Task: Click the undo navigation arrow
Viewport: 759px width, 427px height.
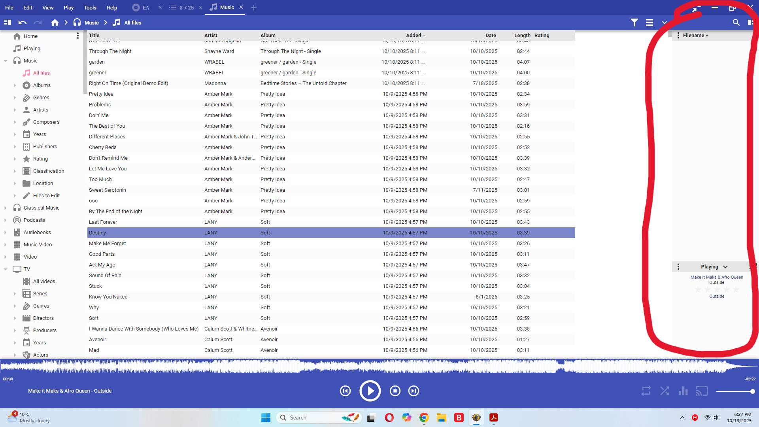Action: tap(23, 23)
